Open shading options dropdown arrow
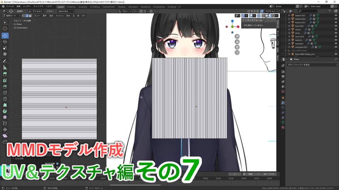 pos(277,16)
